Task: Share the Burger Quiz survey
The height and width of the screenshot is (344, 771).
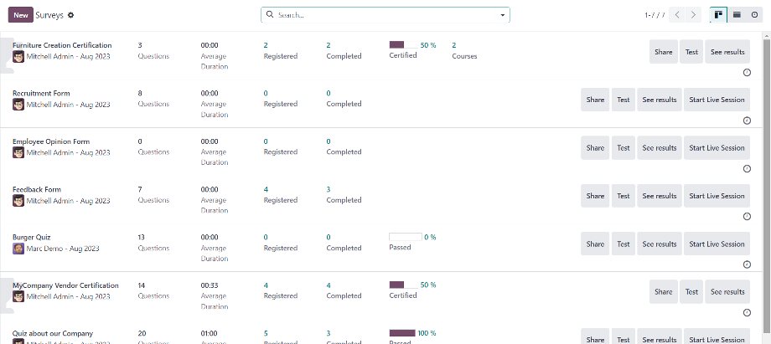Action: tap(595, 244)
